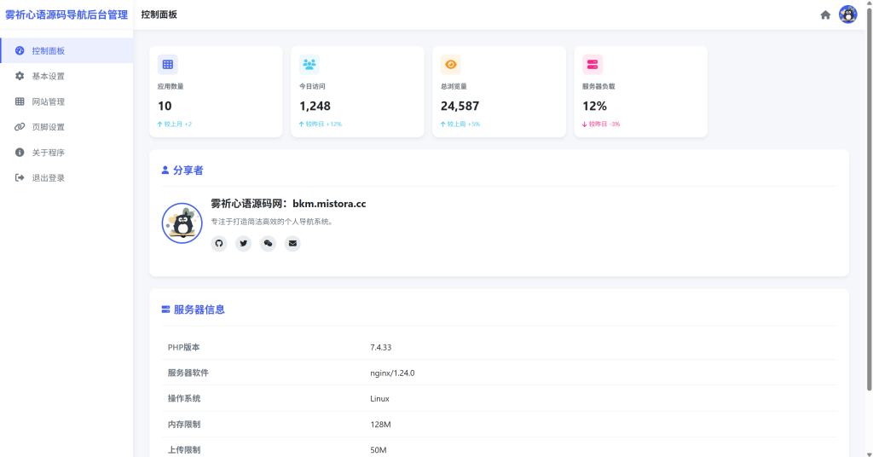Click the 基本设置 gear icon

coord(20,76)
